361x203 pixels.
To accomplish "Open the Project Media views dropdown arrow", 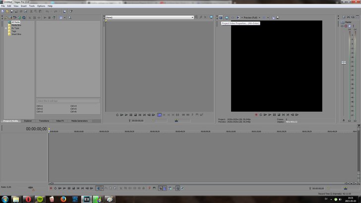I will coord(65,17).
